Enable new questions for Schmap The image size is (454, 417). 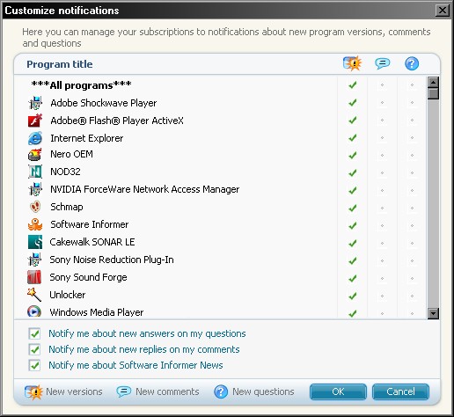(412, 208)
